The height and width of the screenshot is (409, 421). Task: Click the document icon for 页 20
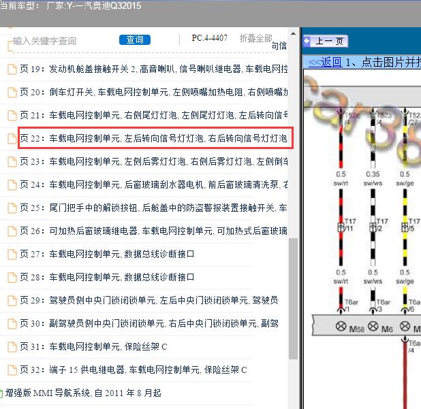pos(12,93)
